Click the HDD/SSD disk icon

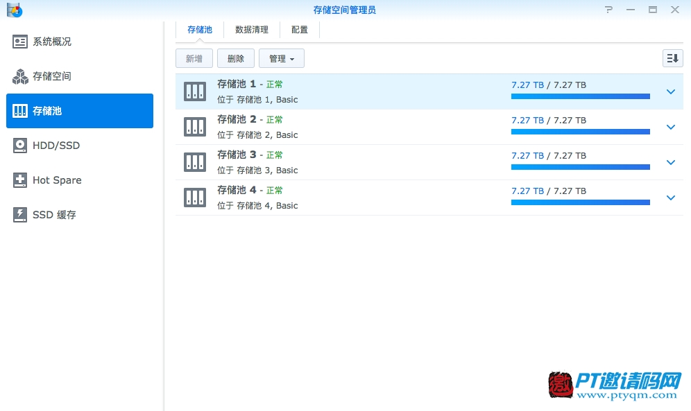(20, 146)
